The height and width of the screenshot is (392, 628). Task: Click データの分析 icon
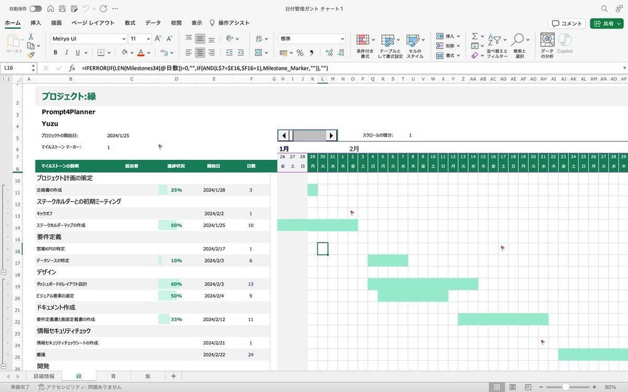click(547, 46)
